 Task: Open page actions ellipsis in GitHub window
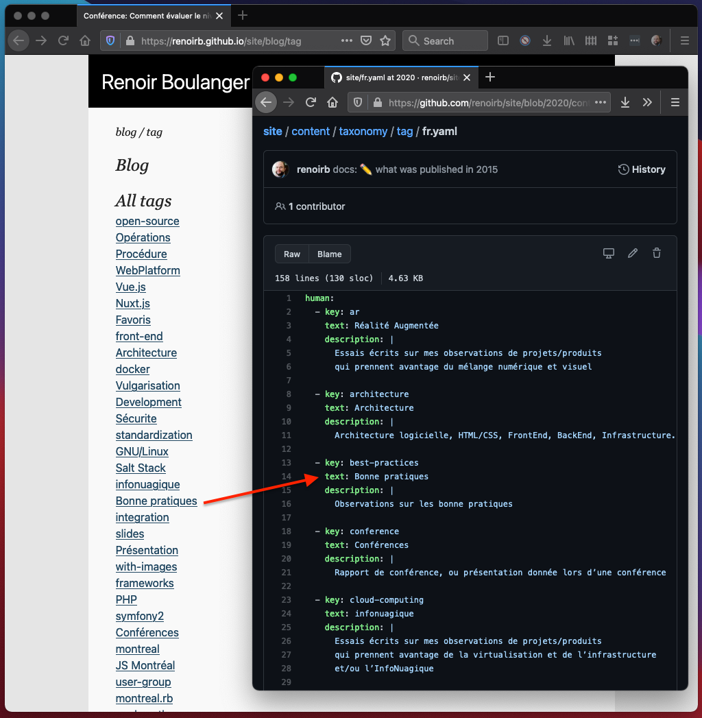click(601, 103)
